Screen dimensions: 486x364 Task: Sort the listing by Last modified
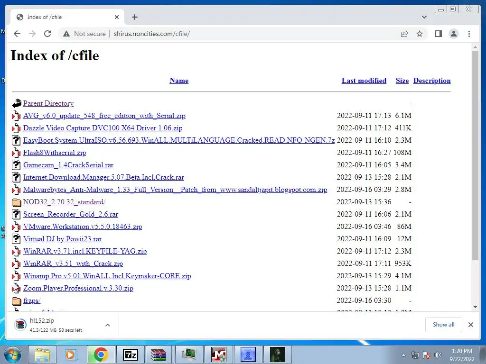pos(364,81)
